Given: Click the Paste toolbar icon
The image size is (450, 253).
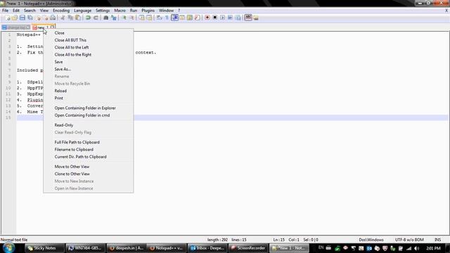Looking at the screenshot, I should (x=78, y=18).
